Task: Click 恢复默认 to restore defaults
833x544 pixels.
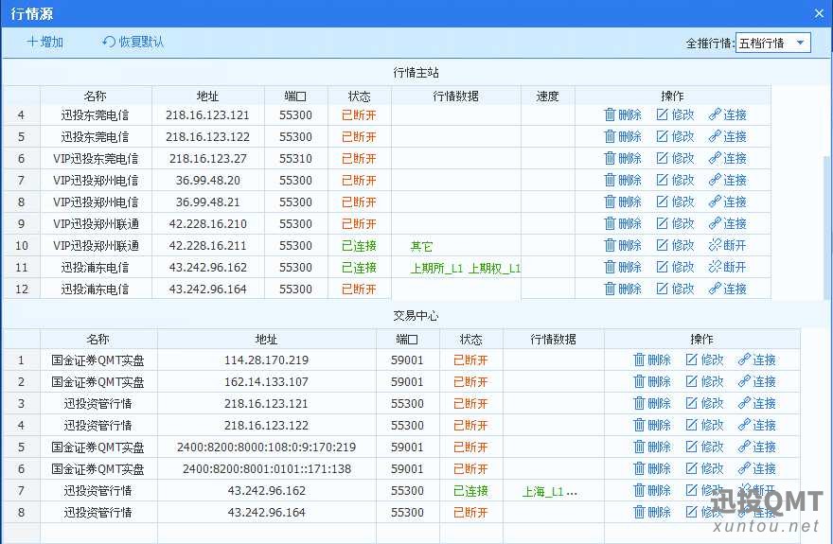Action: click(133, 42)
